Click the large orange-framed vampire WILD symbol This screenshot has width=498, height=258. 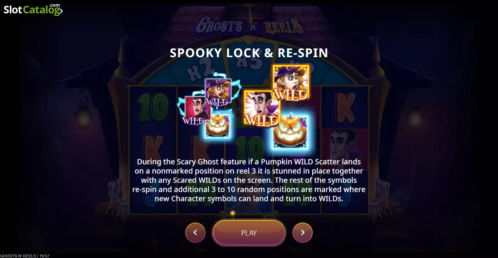tap(262, 109)
